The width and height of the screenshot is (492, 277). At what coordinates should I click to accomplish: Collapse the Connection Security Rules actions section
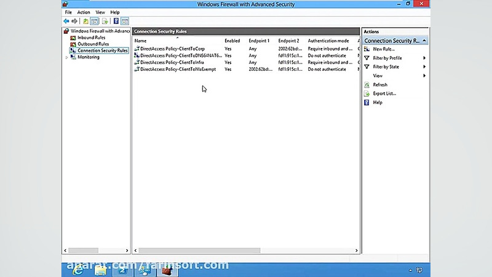pos(424,41)
